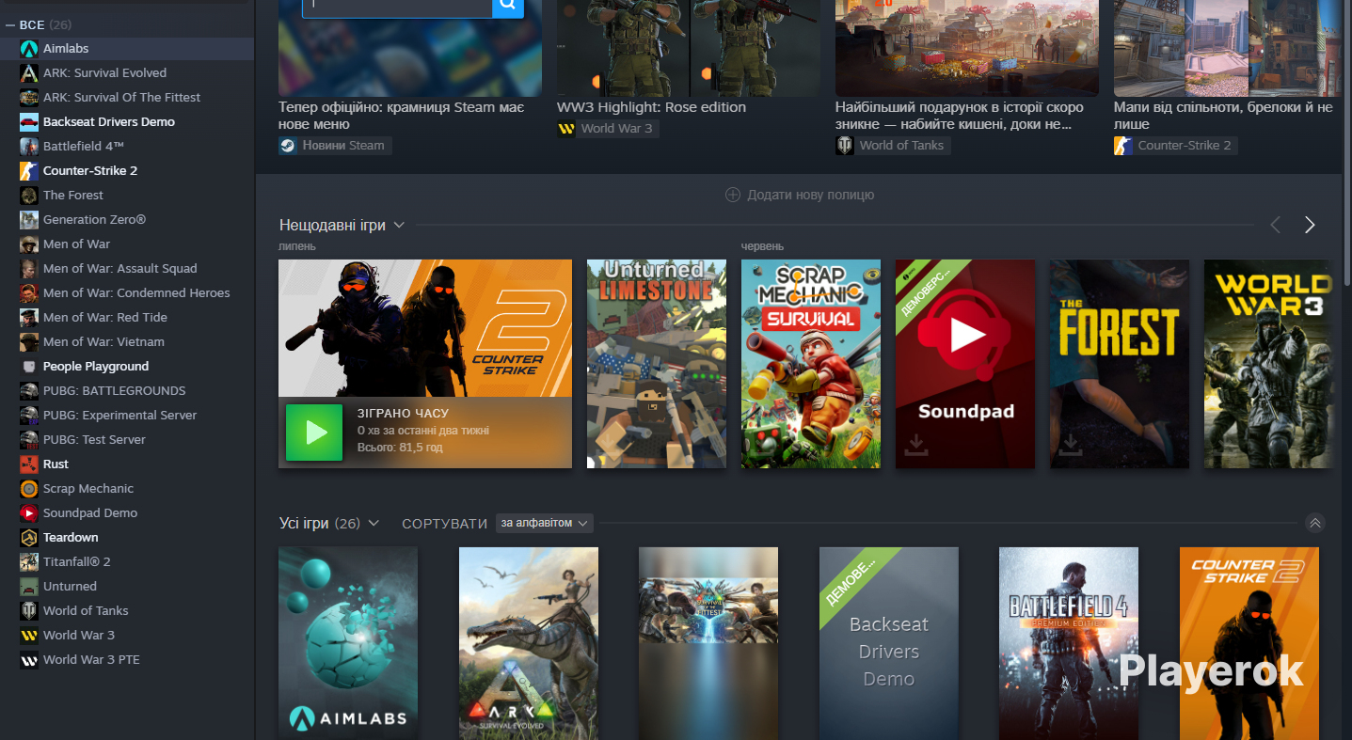Open the Новини Steam tag link

[335, 146]
